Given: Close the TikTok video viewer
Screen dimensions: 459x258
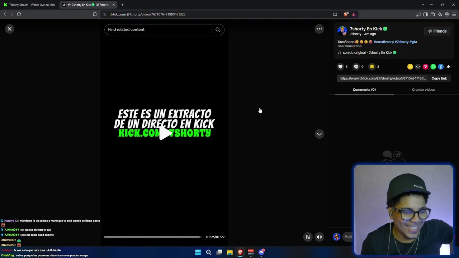Looking at the screenshot, I should (x=10, y=29).
